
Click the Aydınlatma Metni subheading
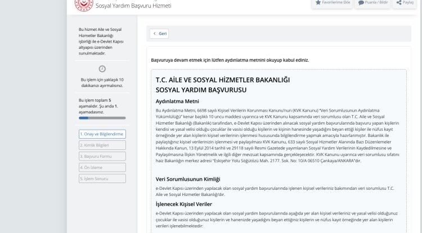click(x=177, y=102)
